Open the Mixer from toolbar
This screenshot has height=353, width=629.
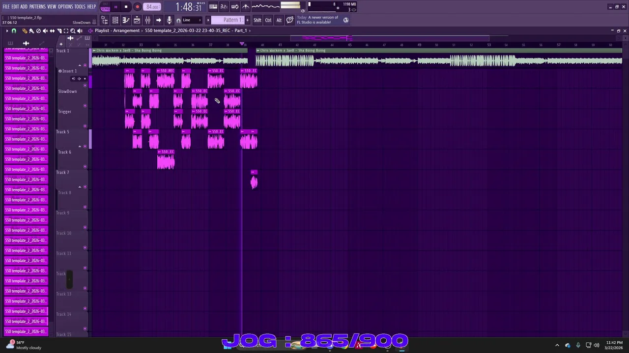pos(147,20)
